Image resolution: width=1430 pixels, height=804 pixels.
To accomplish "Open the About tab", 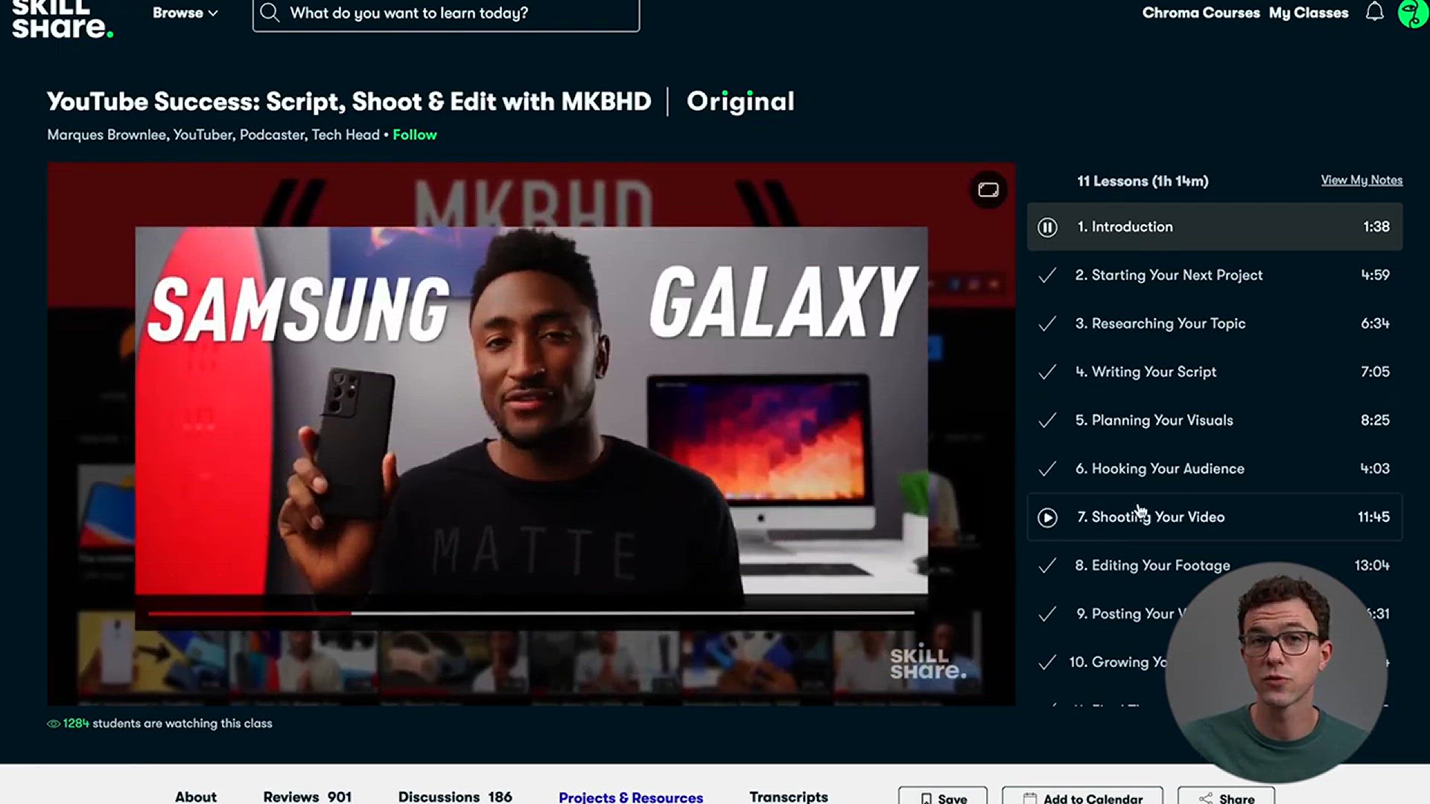I will 196,797.
